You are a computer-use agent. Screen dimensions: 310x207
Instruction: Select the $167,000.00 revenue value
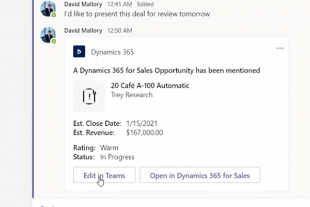pos(145,132)
